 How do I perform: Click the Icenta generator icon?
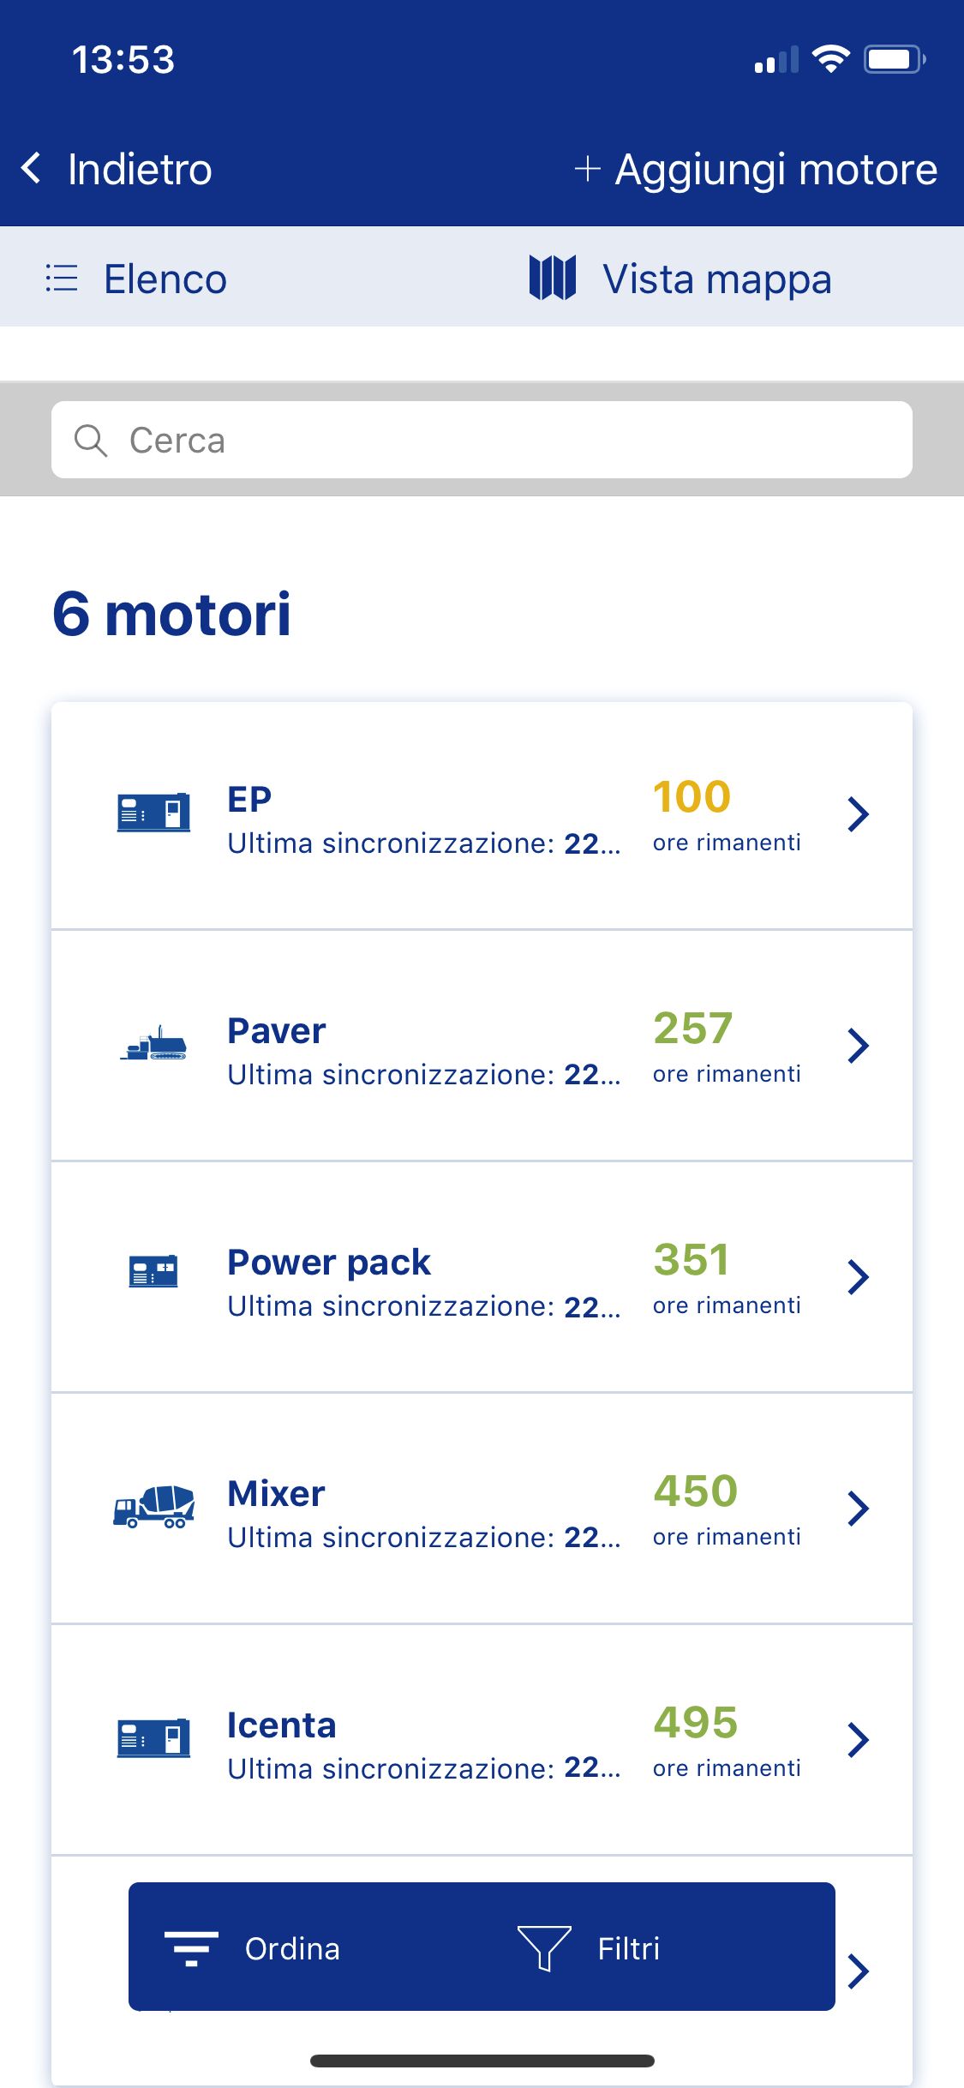(153, 1738)
